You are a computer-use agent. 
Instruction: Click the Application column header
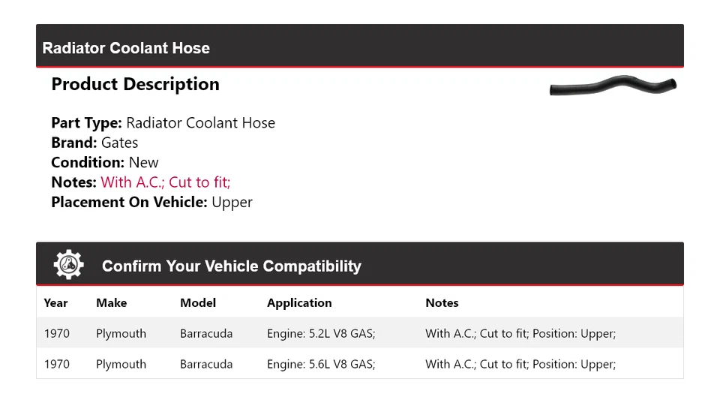pos(299,303)
